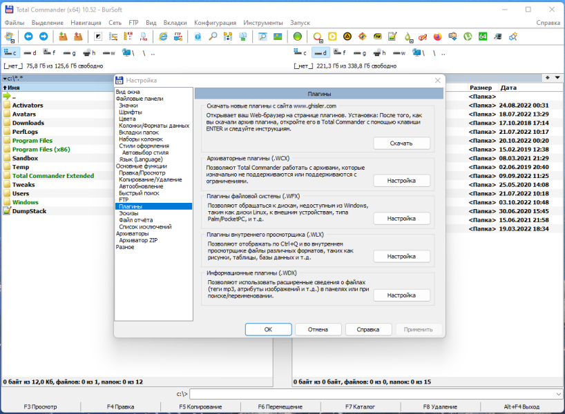This screenshot has width=565, height=414.
Task: Click the F8 Удаление function button
Action: 440,407
